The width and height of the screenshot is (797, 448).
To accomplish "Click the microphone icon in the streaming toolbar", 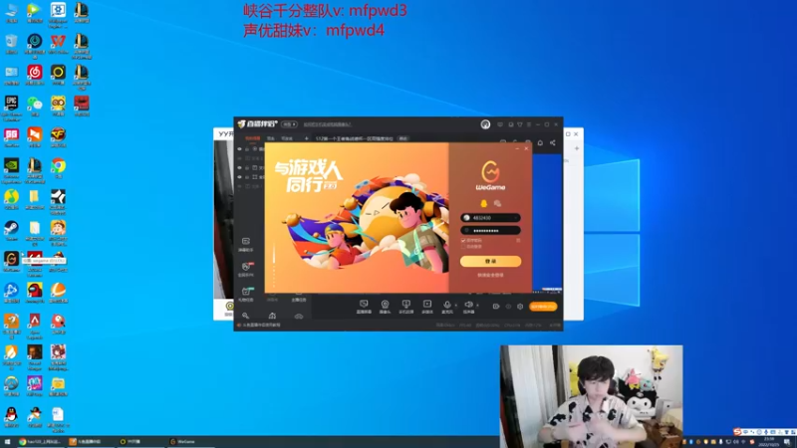I will pos(446,305).
